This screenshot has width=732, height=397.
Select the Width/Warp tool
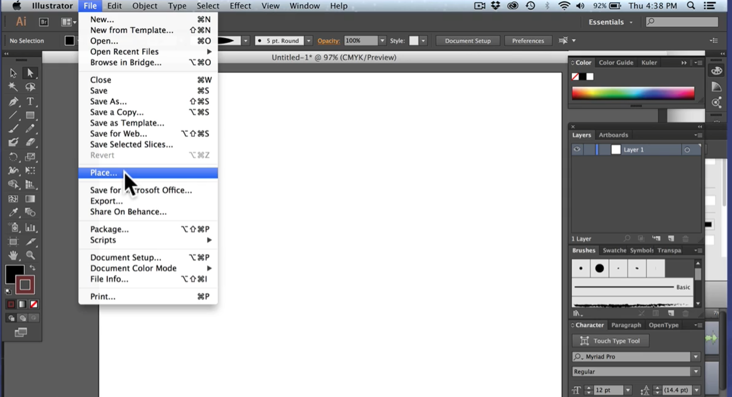pyautogui.click(x=13, y=170)
